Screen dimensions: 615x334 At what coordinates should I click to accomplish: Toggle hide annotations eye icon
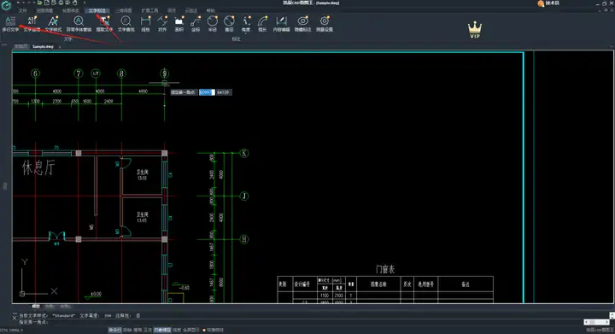(x=302, y=24)
